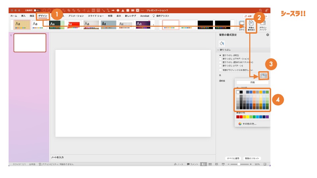
Task: Open Design Ideas (デザインアイデア) in the ribbon
Action: 263,26
